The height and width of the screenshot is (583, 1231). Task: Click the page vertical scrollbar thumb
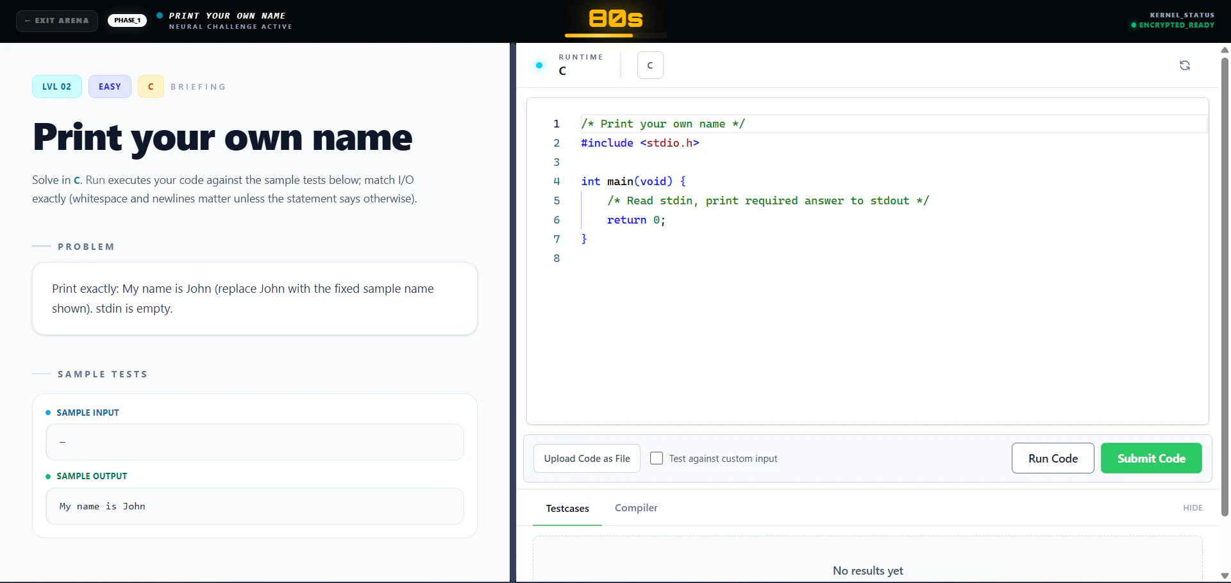click(1225, 286)
